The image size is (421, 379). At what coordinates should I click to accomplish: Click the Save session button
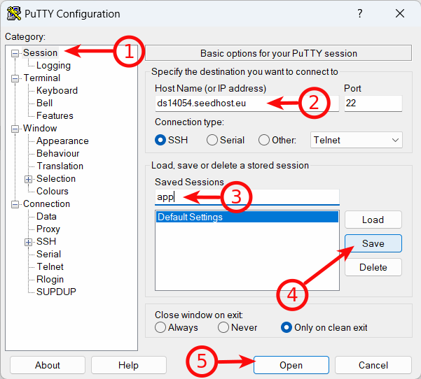tap(373, 243)
